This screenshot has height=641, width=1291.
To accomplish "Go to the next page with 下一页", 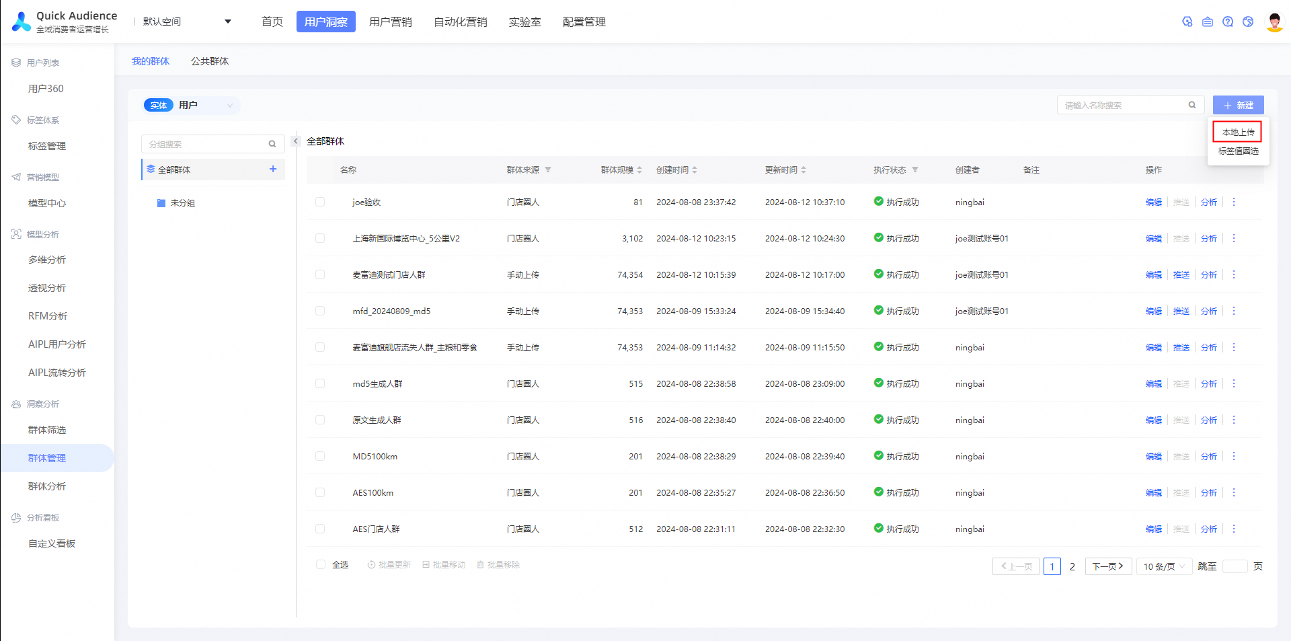I will tap(1109, 566).
